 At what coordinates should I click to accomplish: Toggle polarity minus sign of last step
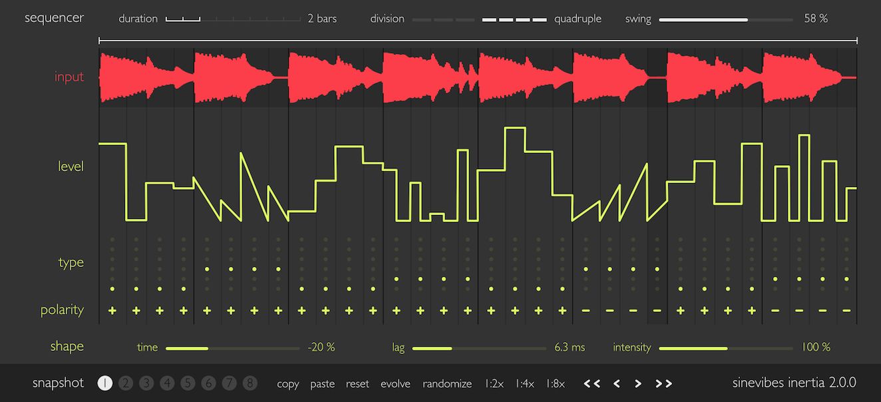pos(846,310)
